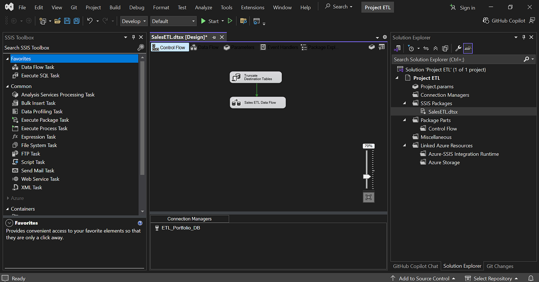Open the Package Explorer tab
Image resolution: width=539 pixels, height=282 pixels.
coord(320,47)
